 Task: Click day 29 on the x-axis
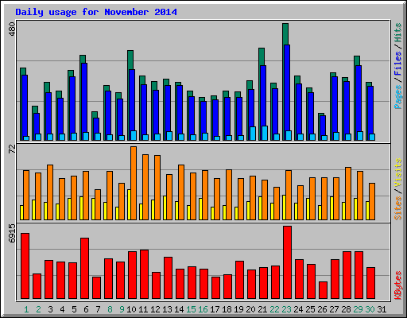(x=358, y=309)
